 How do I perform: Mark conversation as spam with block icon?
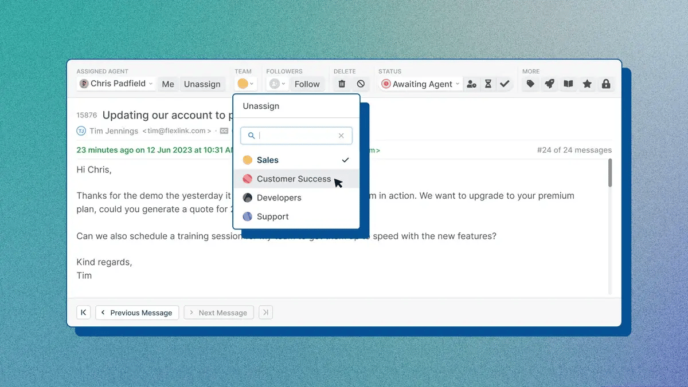click(x=359, y=84)
